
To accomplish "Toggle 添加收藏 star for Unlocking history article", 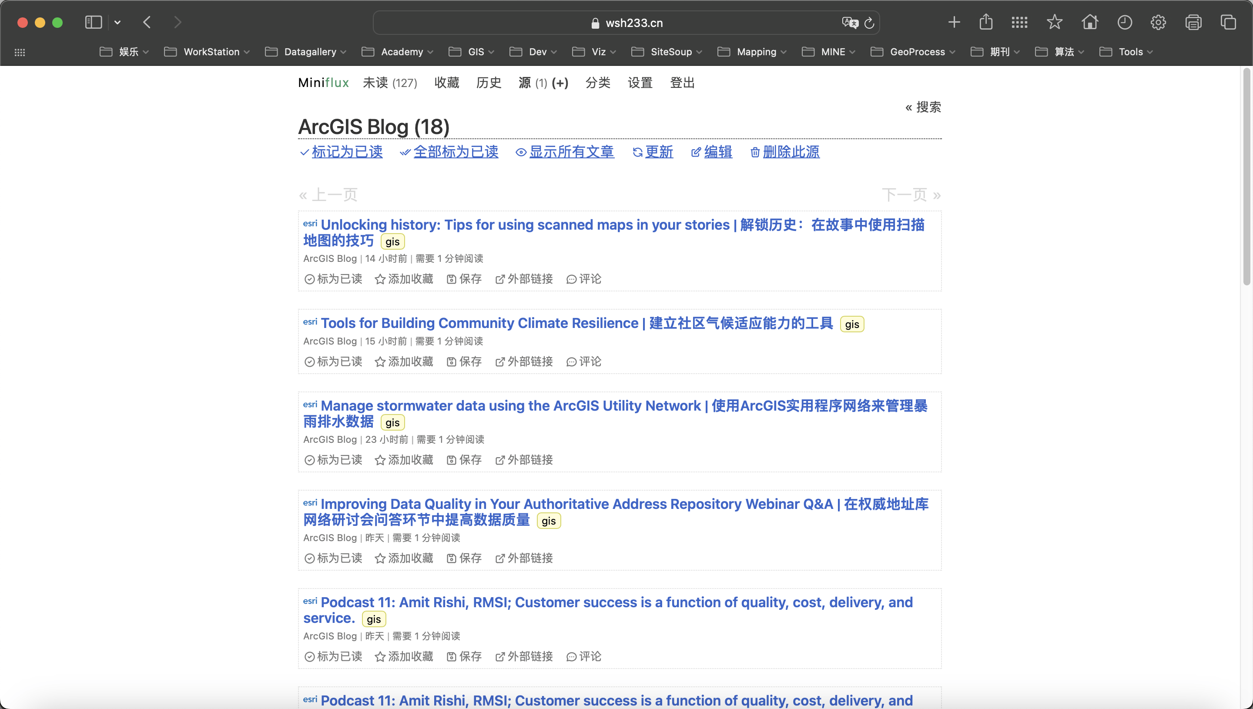I will click(x=404, y=279).
